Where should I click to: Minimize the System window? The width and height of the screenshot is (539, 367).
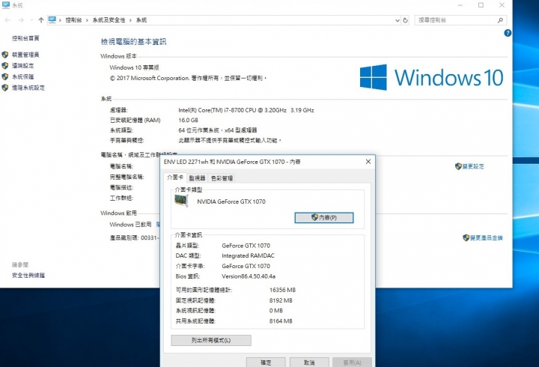pos(460,4)
